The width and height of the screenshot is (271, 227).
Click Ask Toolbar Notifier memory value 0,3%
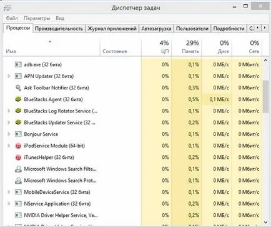[194, 88]
